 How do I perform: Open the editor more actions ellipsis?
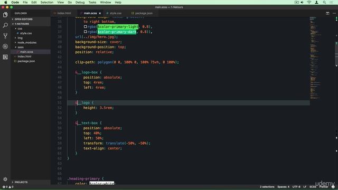(x=334, y=13)
